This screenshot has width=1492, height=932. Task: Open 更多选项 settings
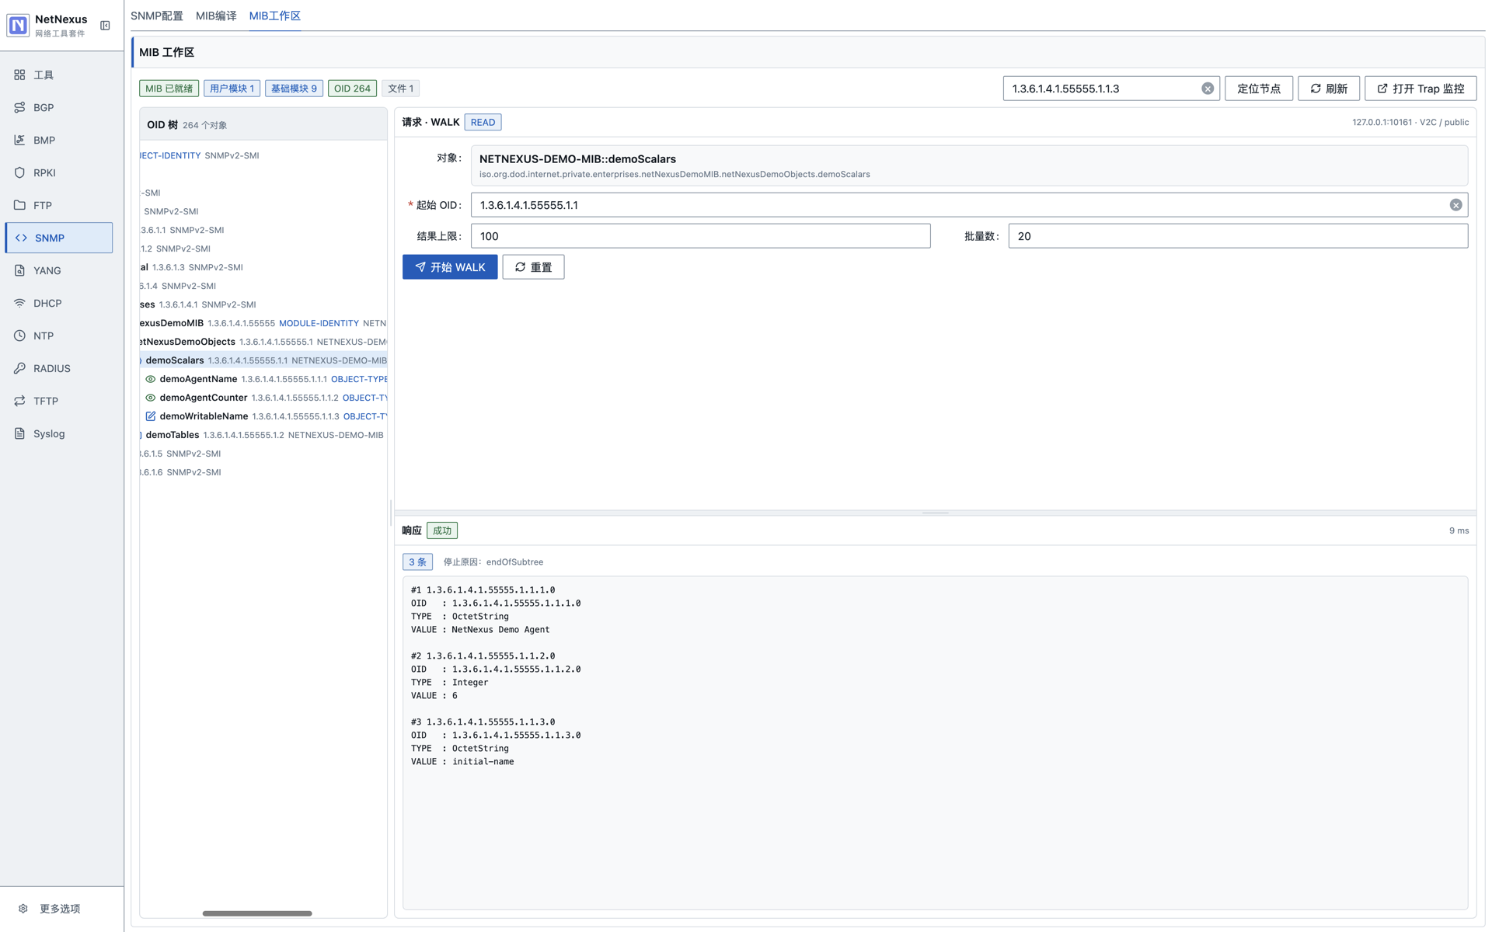[61, 908]
